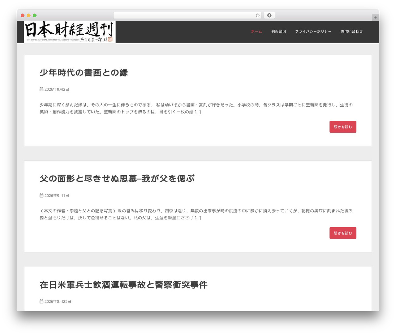This screenshot has width=396, height=335.
Task: Click the date 2026年8月25日
Action: (58, 301)
